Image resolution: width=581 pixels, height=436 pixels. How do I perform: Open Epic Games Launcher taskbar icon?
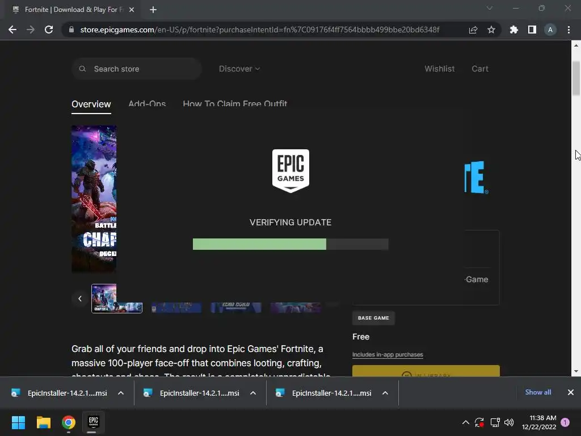click(94, 422)
